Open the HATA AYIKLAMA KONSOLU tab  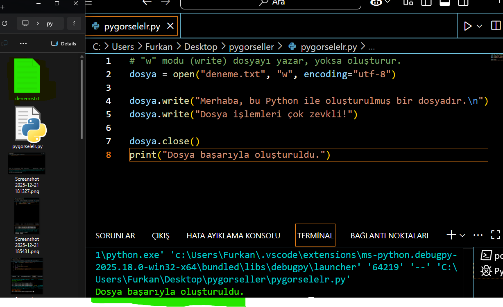click(233, 236)
